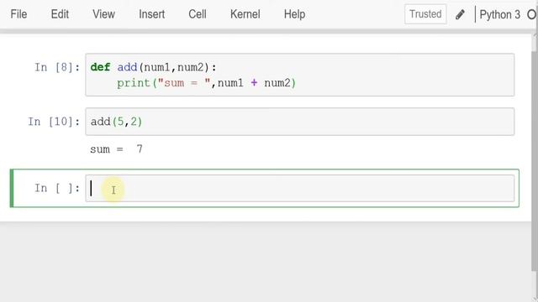The height and width of the screenshot is (302, 538).
Task: Open the Help menu
Action: click(x=294, y=14)
